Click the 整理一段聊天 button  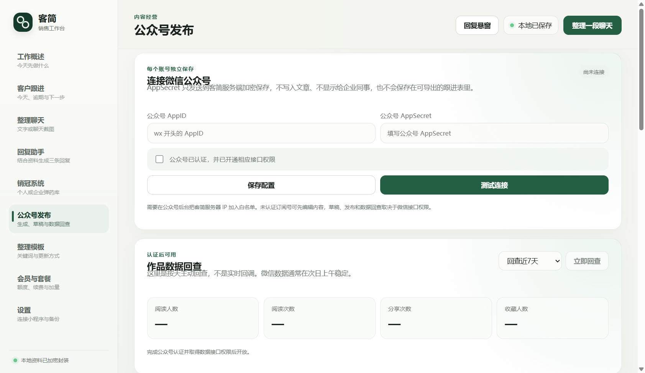592,25
